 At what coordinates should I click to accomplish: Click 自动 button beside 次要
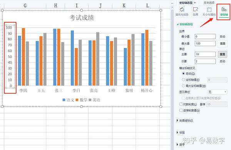(223, 61)
